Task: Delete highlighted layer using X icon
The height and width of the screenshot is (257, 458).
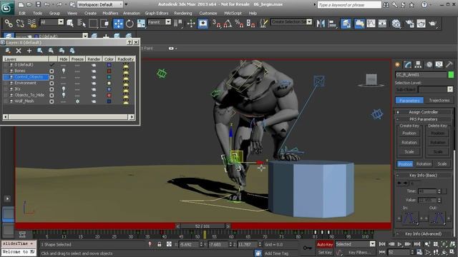Action: pos(19,51)
